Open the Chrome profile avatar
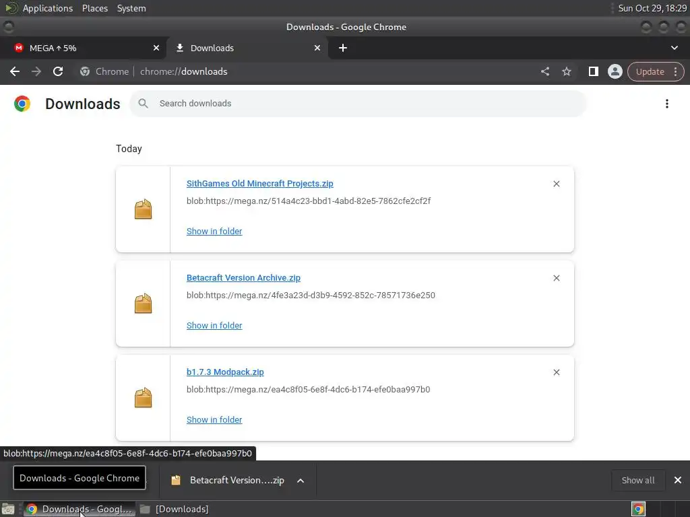The width and height of the screenshot is (690, 517). tap(615, 71)
